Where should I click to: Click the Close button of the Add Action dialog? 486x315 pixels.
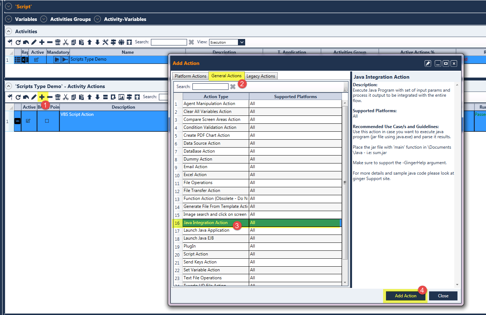443,296
